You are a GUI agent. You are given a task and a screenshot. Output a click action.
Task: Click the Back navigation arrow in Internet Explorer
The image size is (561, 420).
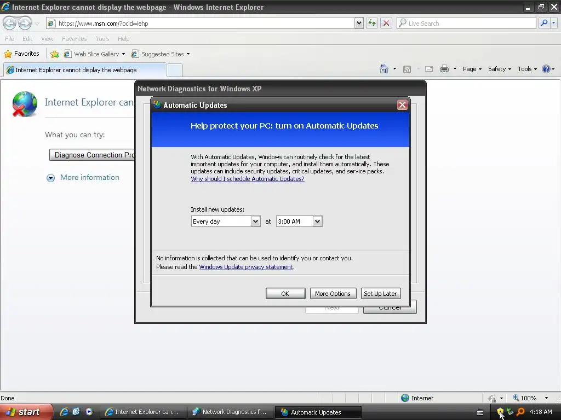10,23
